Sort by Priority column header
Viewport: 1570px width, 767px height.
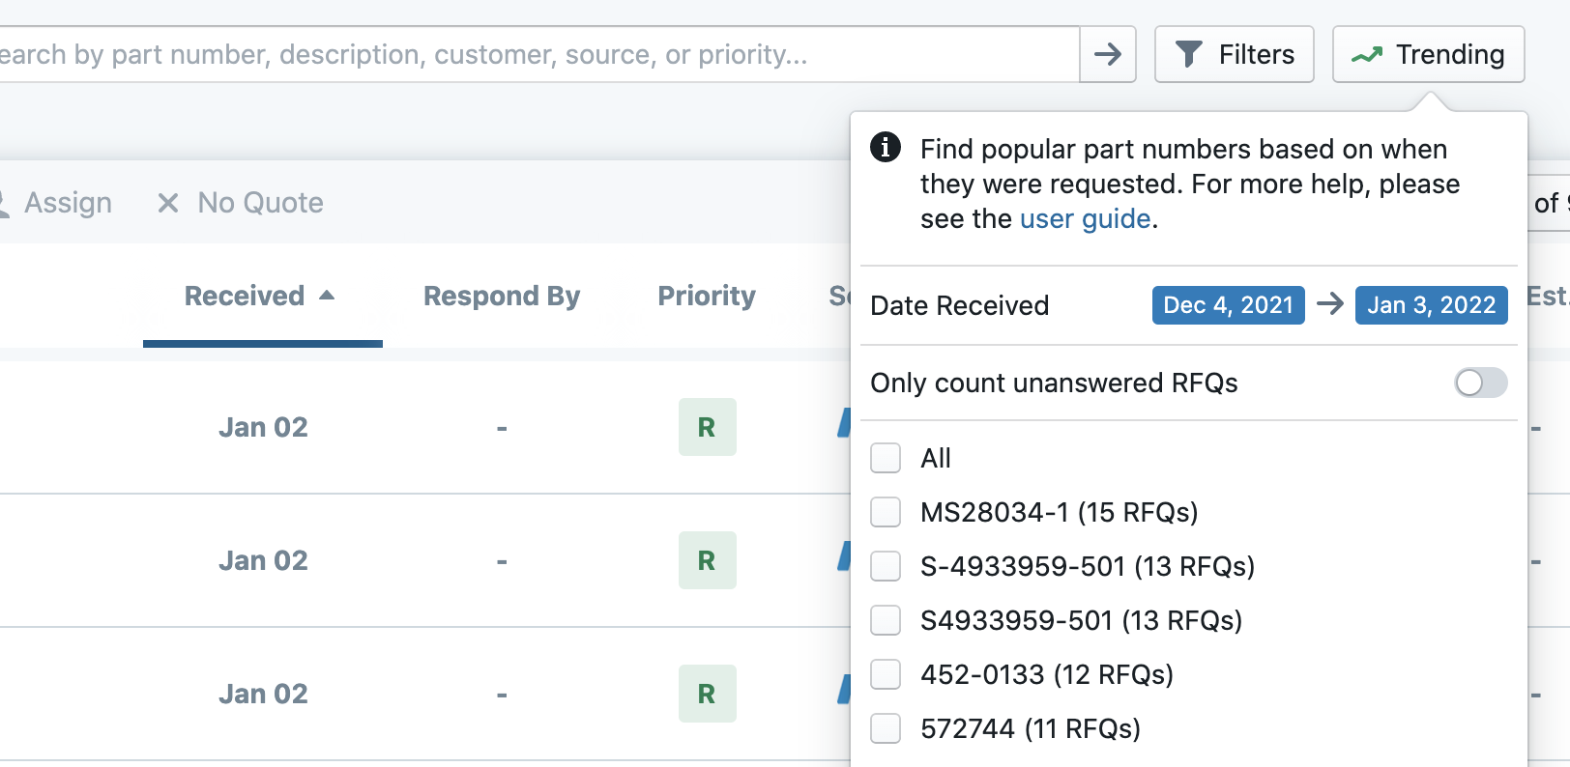click(707, 296)
